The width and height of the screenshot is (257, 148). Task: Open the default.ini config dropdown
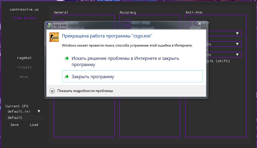24,111
